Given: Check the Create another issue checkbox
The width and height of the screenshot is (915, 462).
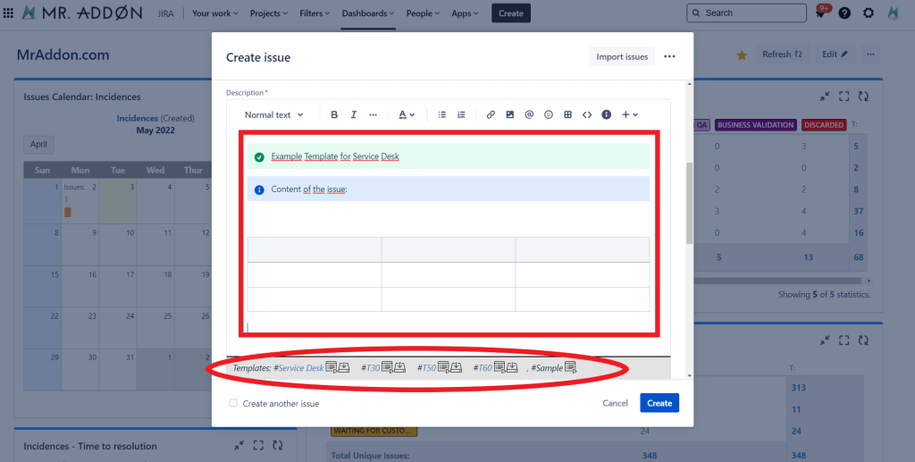Looking at the screenshot, I should point(233,403).
